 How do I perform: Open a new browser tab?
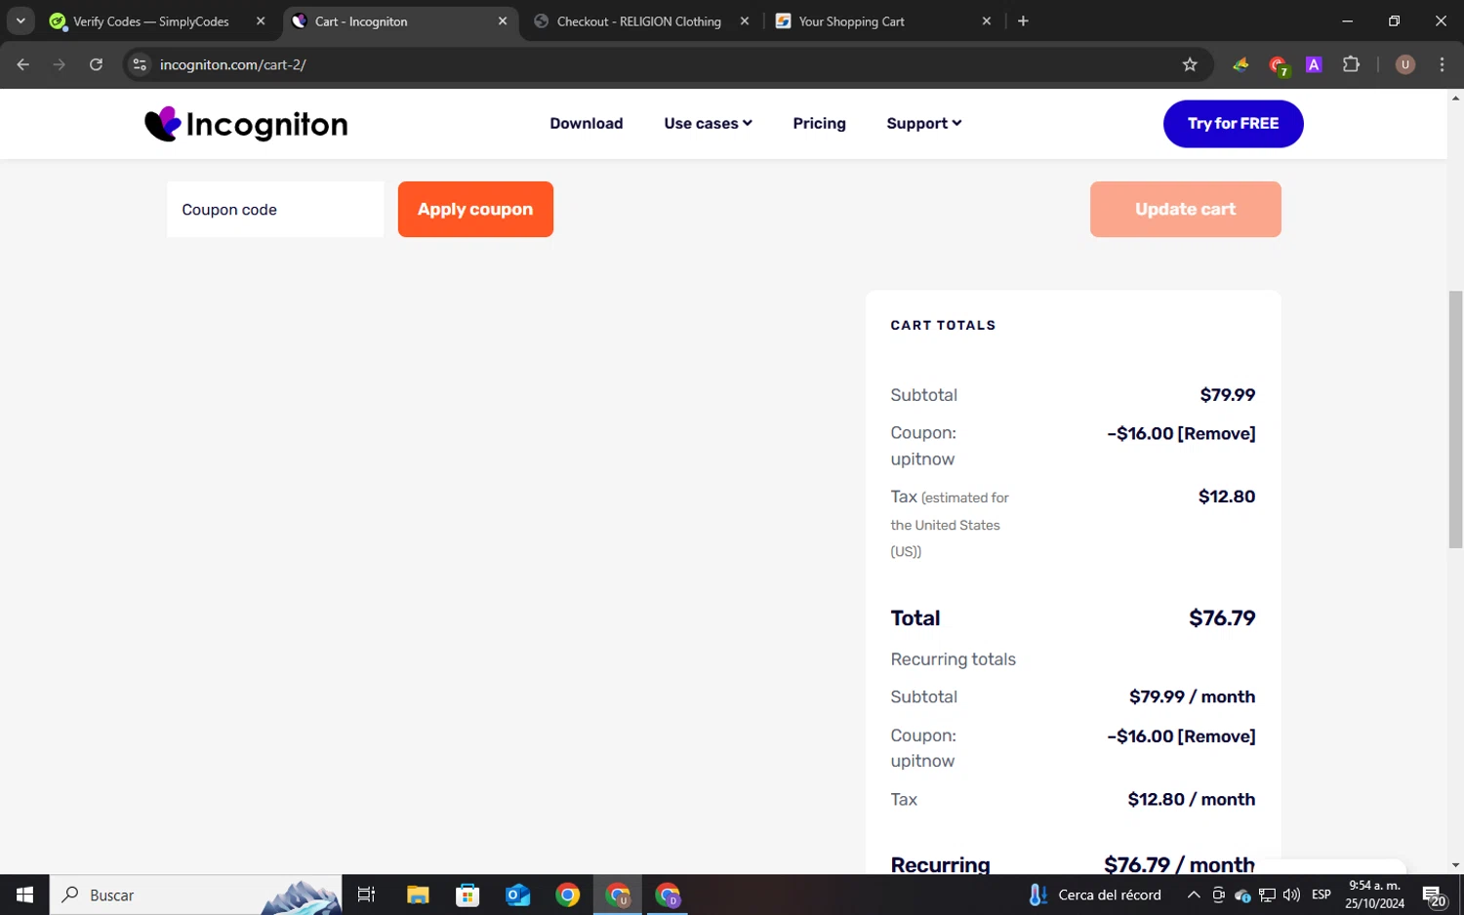1023,21
